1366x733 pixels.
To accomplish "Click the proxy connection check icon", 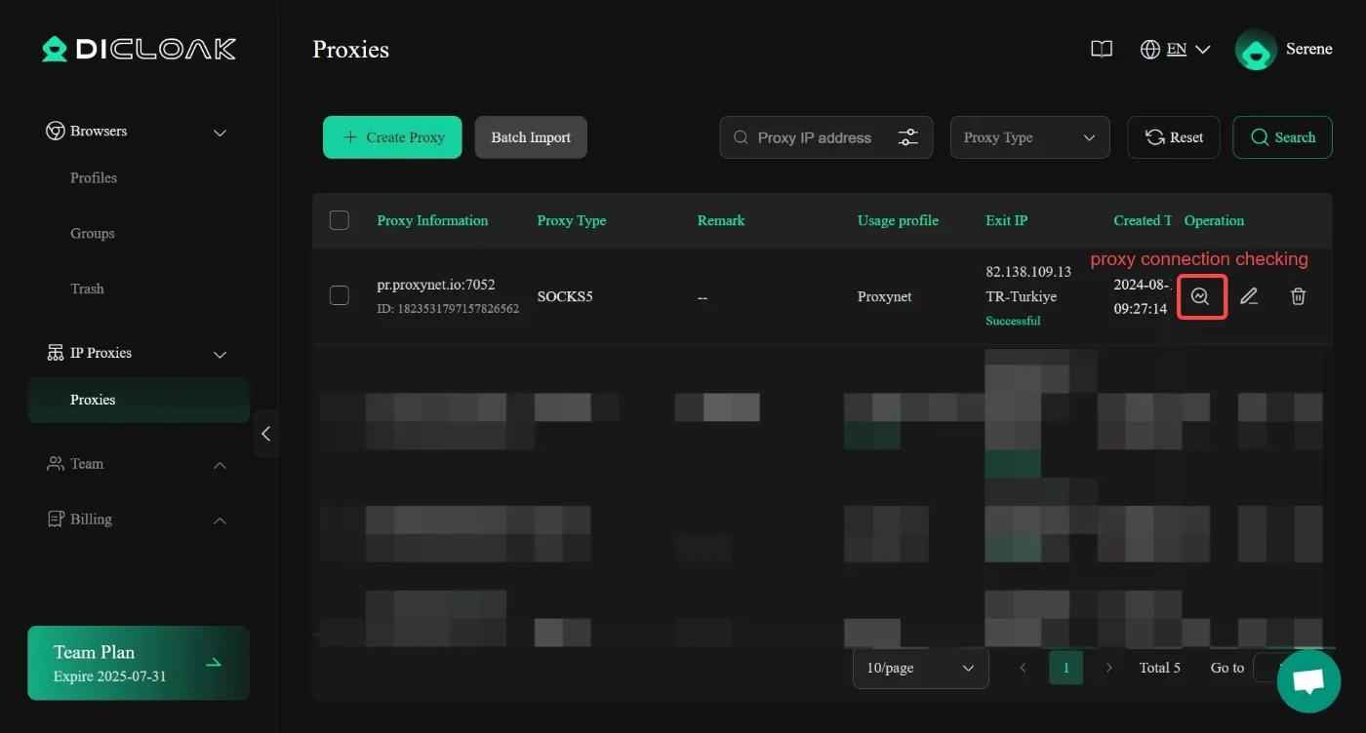I will click(x=1200, y=296).
